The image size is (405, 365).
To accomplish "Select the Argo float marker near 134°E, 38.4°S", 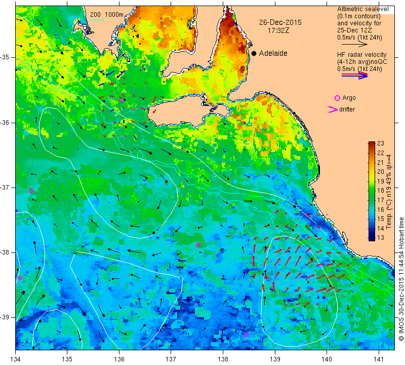I will click(x=20, y=278).
